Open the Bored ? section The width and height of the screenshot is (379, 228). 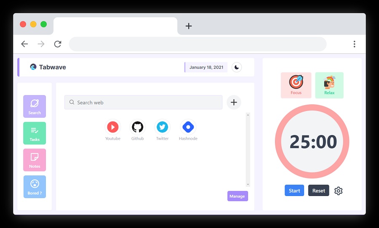pyautogui.click(x=35, y=187)
